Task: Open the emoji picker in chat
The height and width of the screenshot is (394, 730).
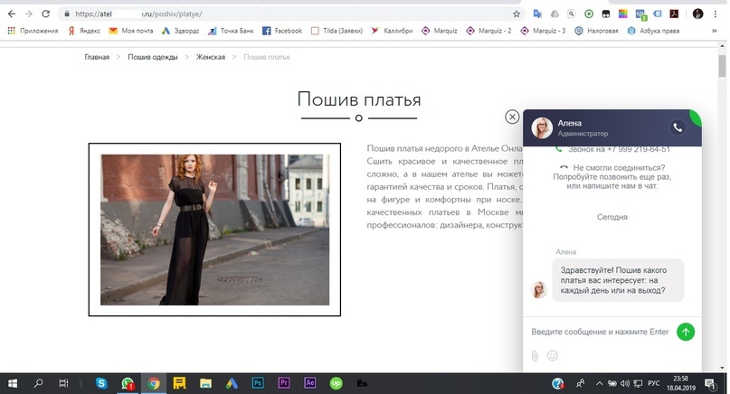Action: pos(553,356)
